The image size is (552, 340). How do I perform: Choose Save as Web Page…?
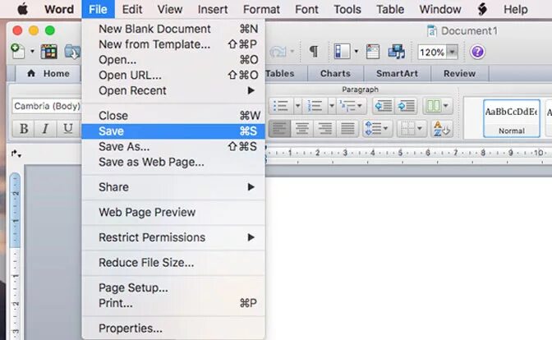(173, 163)
